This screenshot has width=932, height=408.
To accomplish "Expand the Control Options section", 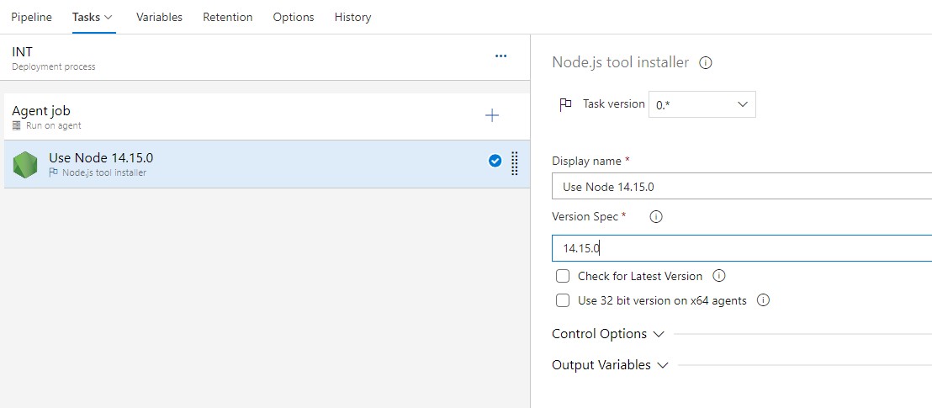I will click(x=607, y=334).
